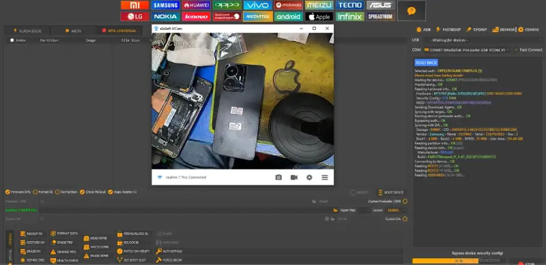Open the Layout EMMC dropdown
The image size is (546, 265).
pos(397,210)
